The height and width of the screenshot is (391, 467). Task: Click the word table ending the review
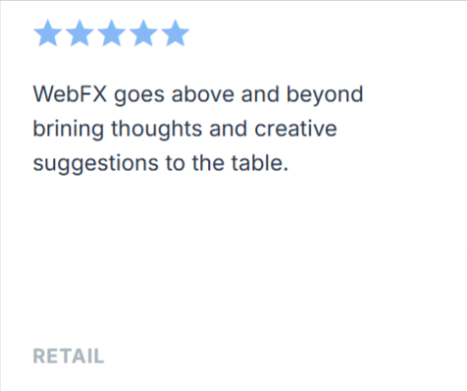pyautogui.click(x=260, y=163)
